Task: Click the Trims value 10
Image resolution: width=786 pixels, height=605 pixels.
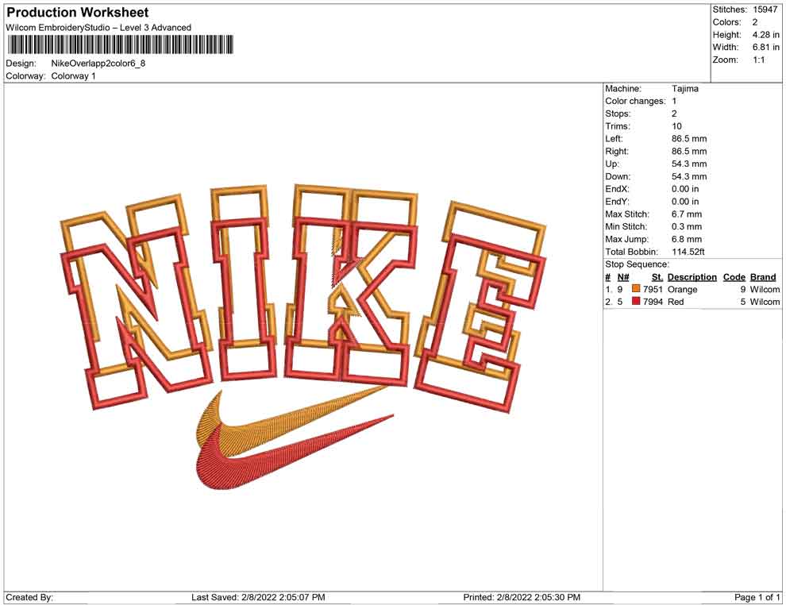Action: click(x=676, y=126)
